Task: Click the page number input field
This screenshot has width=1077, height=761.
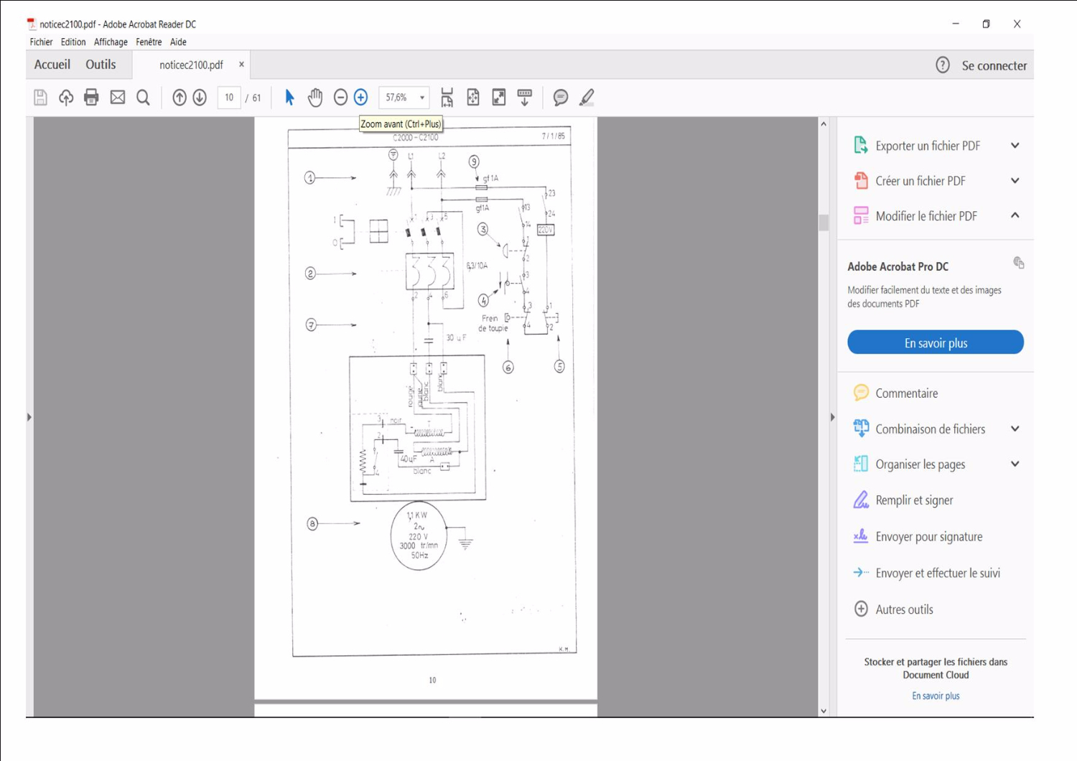Action: pos(229,98)
